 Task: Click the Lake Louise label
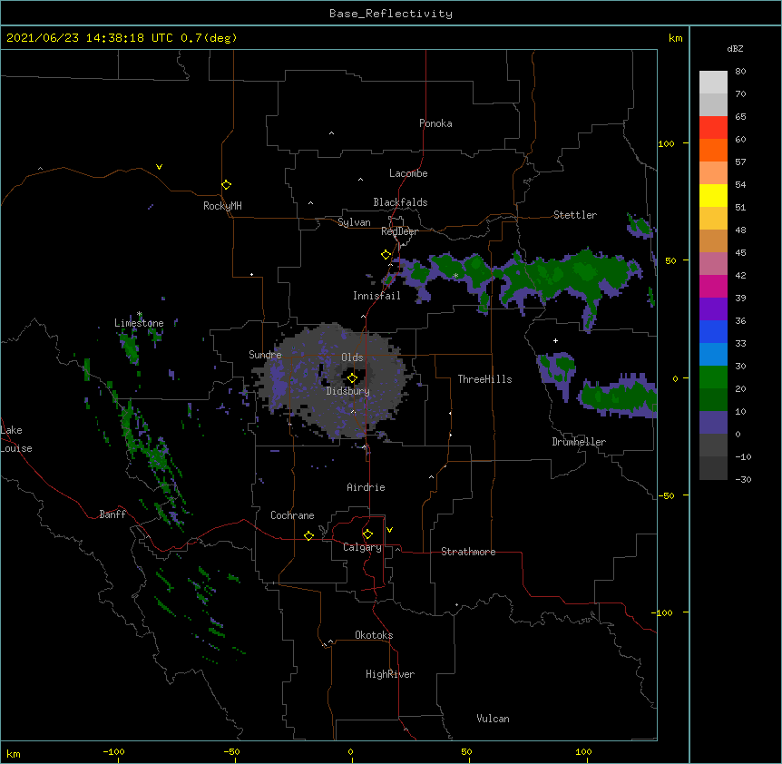click(x=16, y=439)
